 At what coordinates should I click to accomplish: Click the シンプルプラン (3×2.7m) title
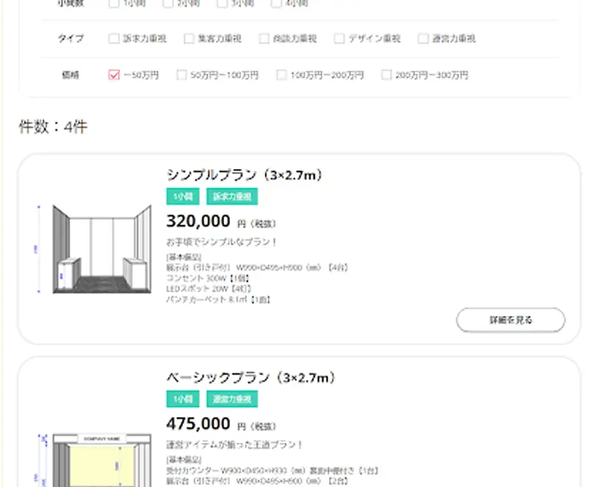click(245, 175)
